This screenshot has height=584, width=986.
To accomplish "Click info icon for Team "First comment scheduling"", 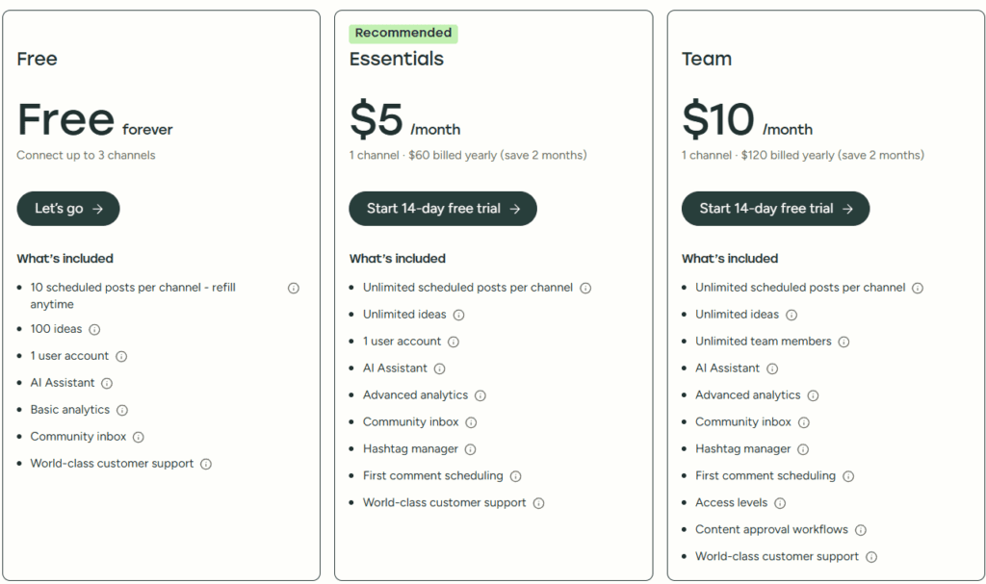I will click(848, 476).
